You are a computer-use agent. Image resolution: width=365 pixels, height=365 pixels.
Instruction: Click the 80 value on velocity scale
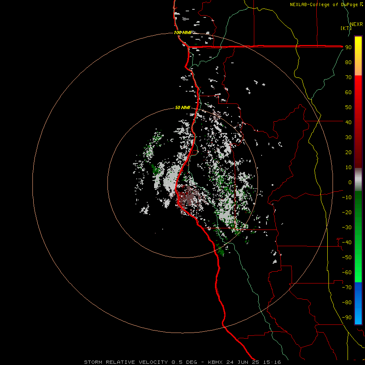tap(348, 62)
